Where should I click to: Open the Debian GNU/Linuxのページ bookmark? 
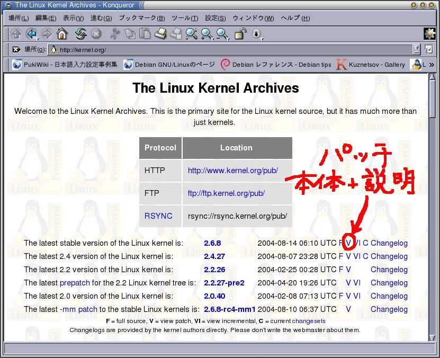169,65
